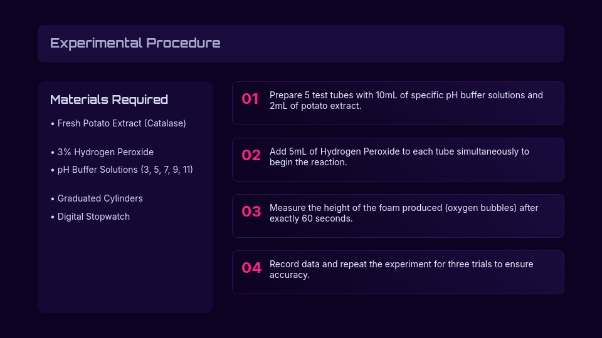Select the 'Prepare 5 test tubes' step text

click(x=406, y=95)
